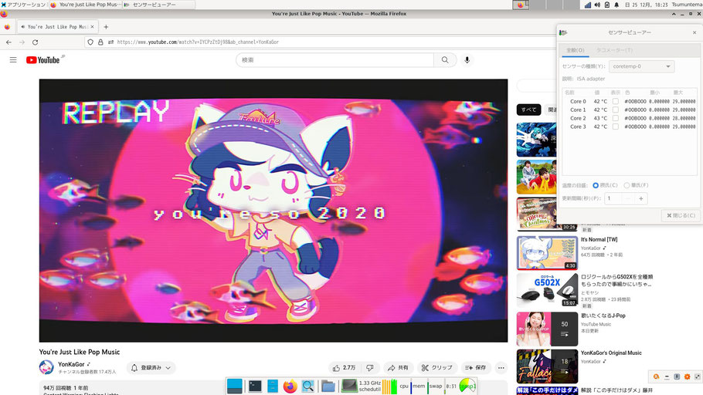Open the folder icon in the dock
Screen dimensions: 703x395
[328, 386]
